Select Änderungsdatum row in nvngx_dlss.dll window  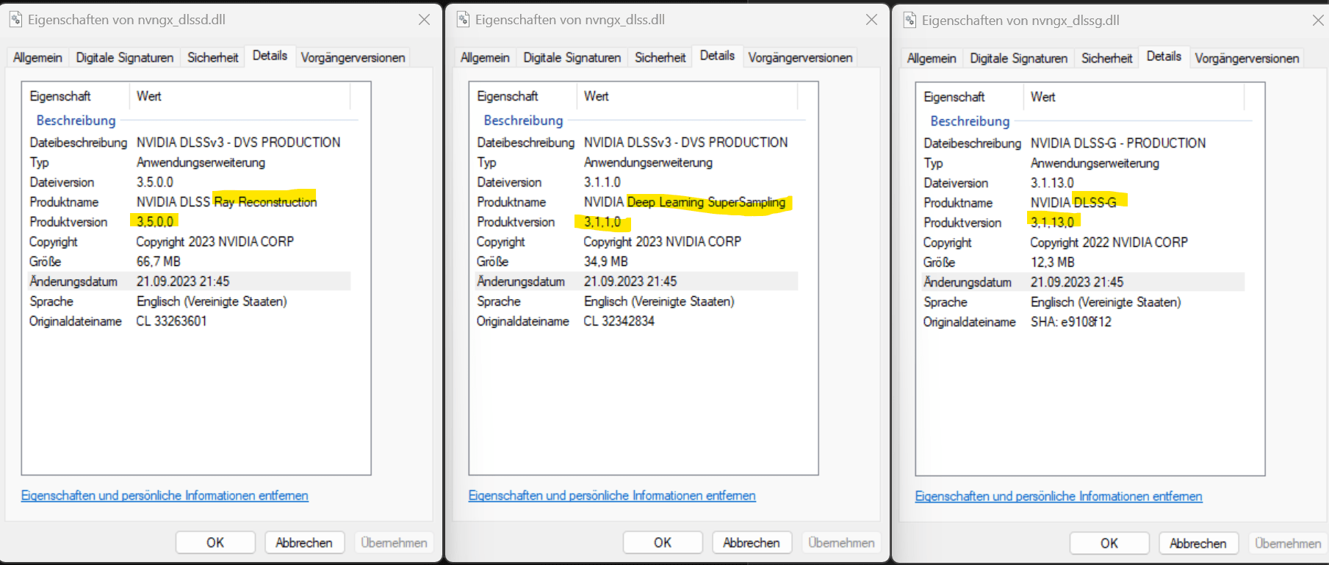tap(636, 281)
